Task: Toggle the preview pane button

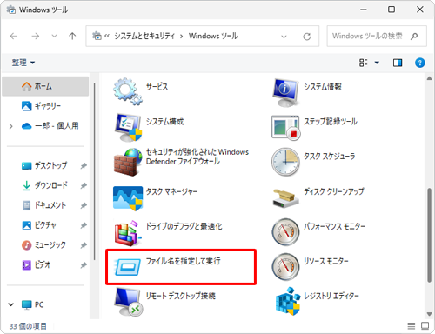Action: point(398,63)
